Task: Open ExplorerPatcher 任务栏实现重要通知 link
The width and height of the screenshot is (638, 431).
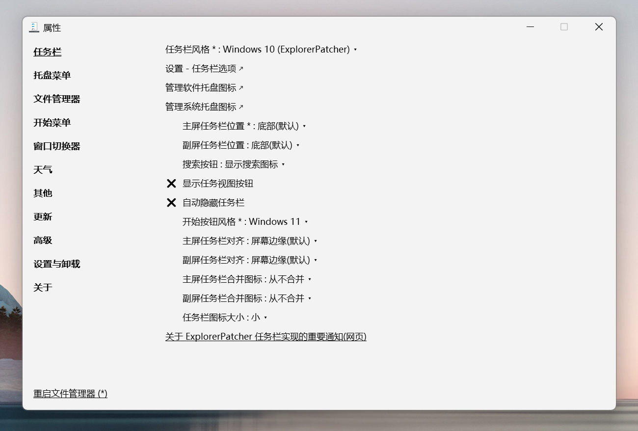Action: tap(266, 337)
